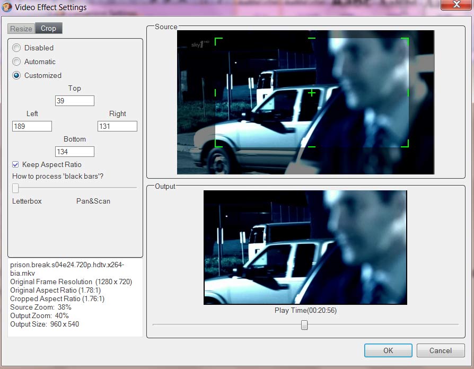This screenshot has height=369, width=474.
Task: Select the Crop tab
Action: pos(49,28)
